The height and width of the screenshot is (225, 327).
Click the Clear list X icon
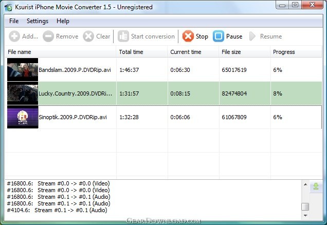click(88, 36)
